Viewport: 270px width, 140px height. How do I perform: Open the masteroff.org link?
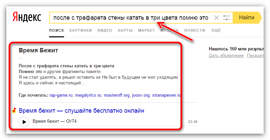pos(116,95)
